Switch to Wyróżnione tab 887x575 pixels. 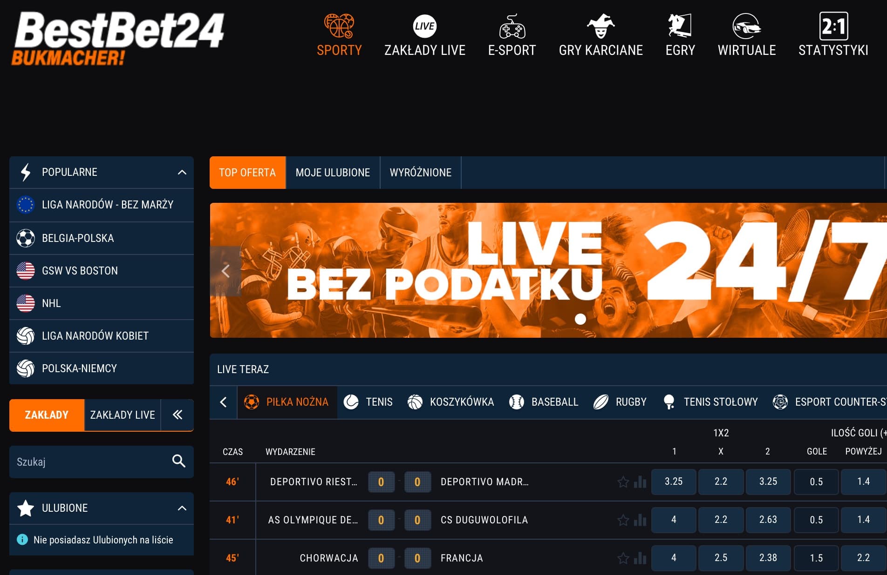(420, 173)
